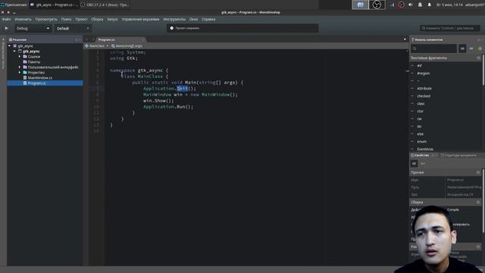
Task: Expand the Ссылки folder
Action: tap(20, 57)
